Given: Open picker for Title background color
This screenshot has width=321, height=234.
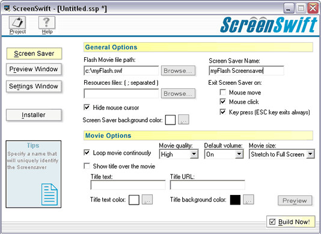Looking at the screenshot, I should click(248, 199).
